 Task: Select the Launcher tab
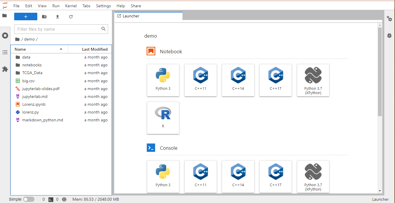click(149, 16)
